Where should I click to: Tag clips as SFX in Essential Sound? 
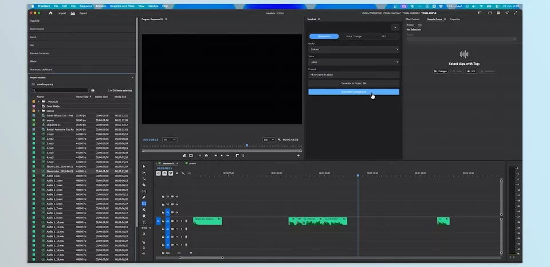471,71
